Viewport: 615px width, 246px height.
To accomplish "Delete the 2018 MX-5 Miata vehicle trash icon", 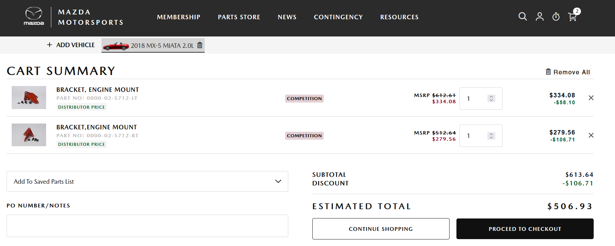I will click(x=199, y=45).
